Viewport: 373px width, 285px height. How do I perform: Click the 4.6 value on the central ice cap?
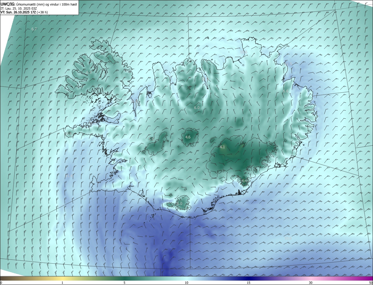click(x=188, y=137)
